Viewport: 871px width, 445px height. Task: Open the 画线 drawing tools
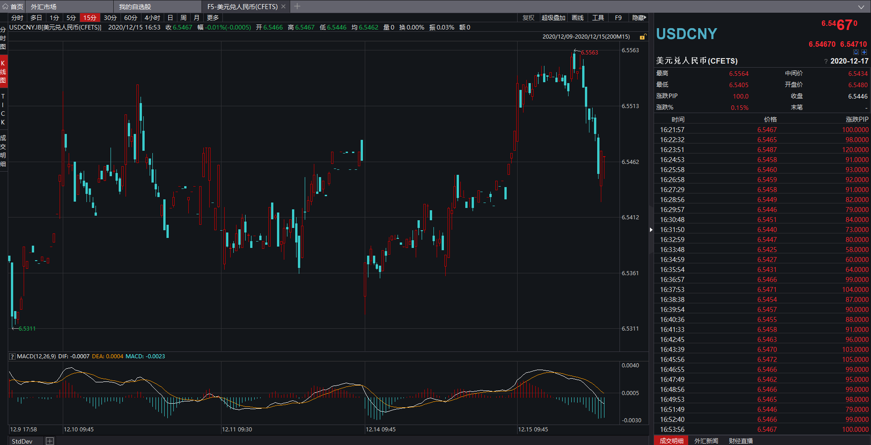[x=578, y=18]
